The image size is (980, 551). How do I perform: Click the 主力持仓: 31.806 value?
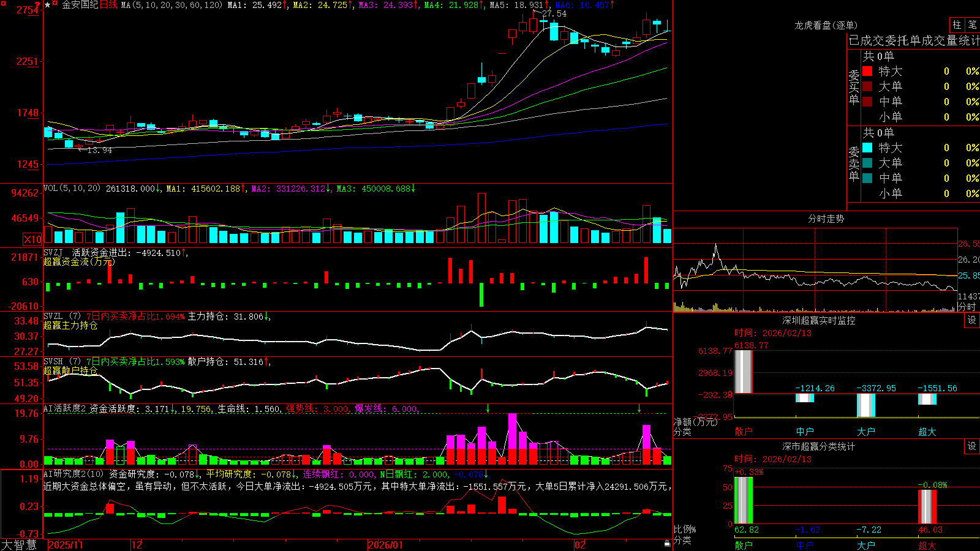click(x=225, y=317)
